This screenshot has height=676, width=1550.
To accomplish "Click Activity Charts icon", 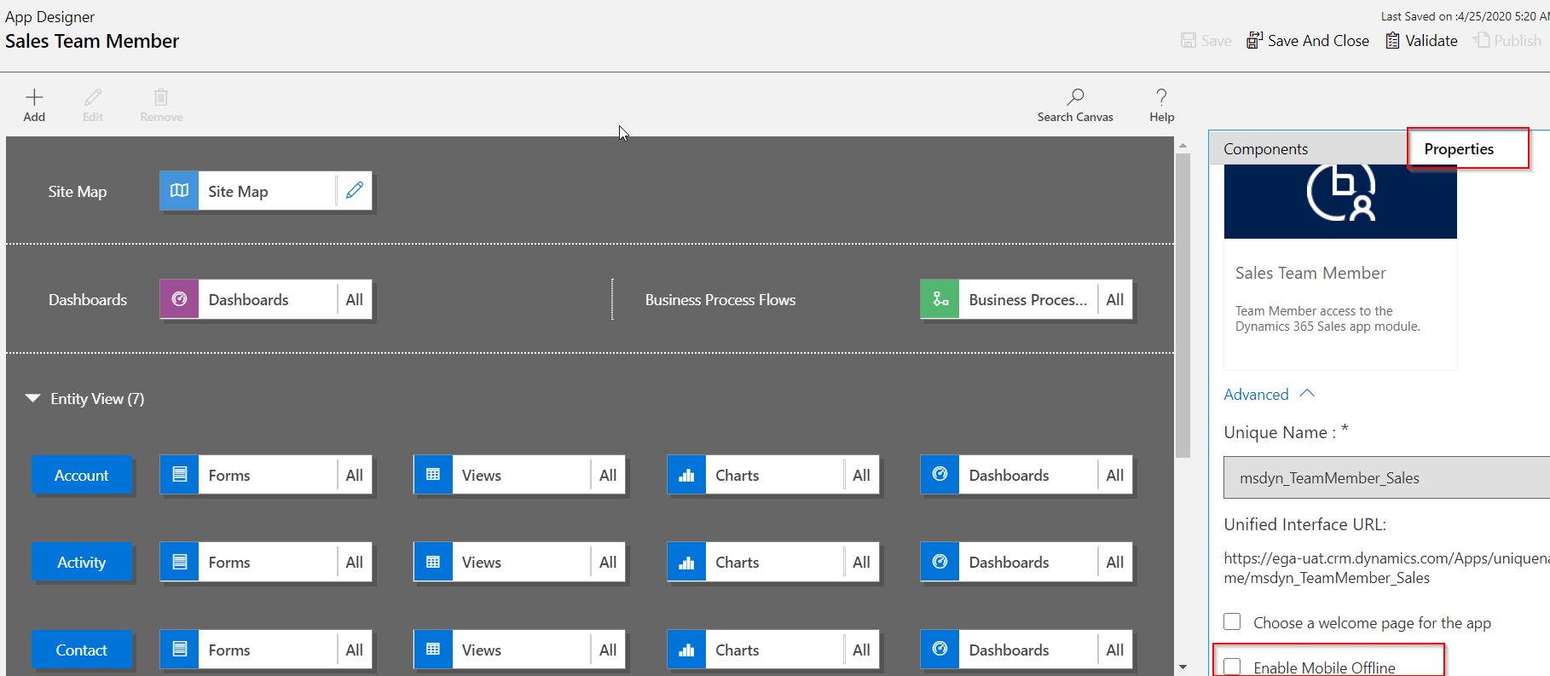I will [686, 562].
